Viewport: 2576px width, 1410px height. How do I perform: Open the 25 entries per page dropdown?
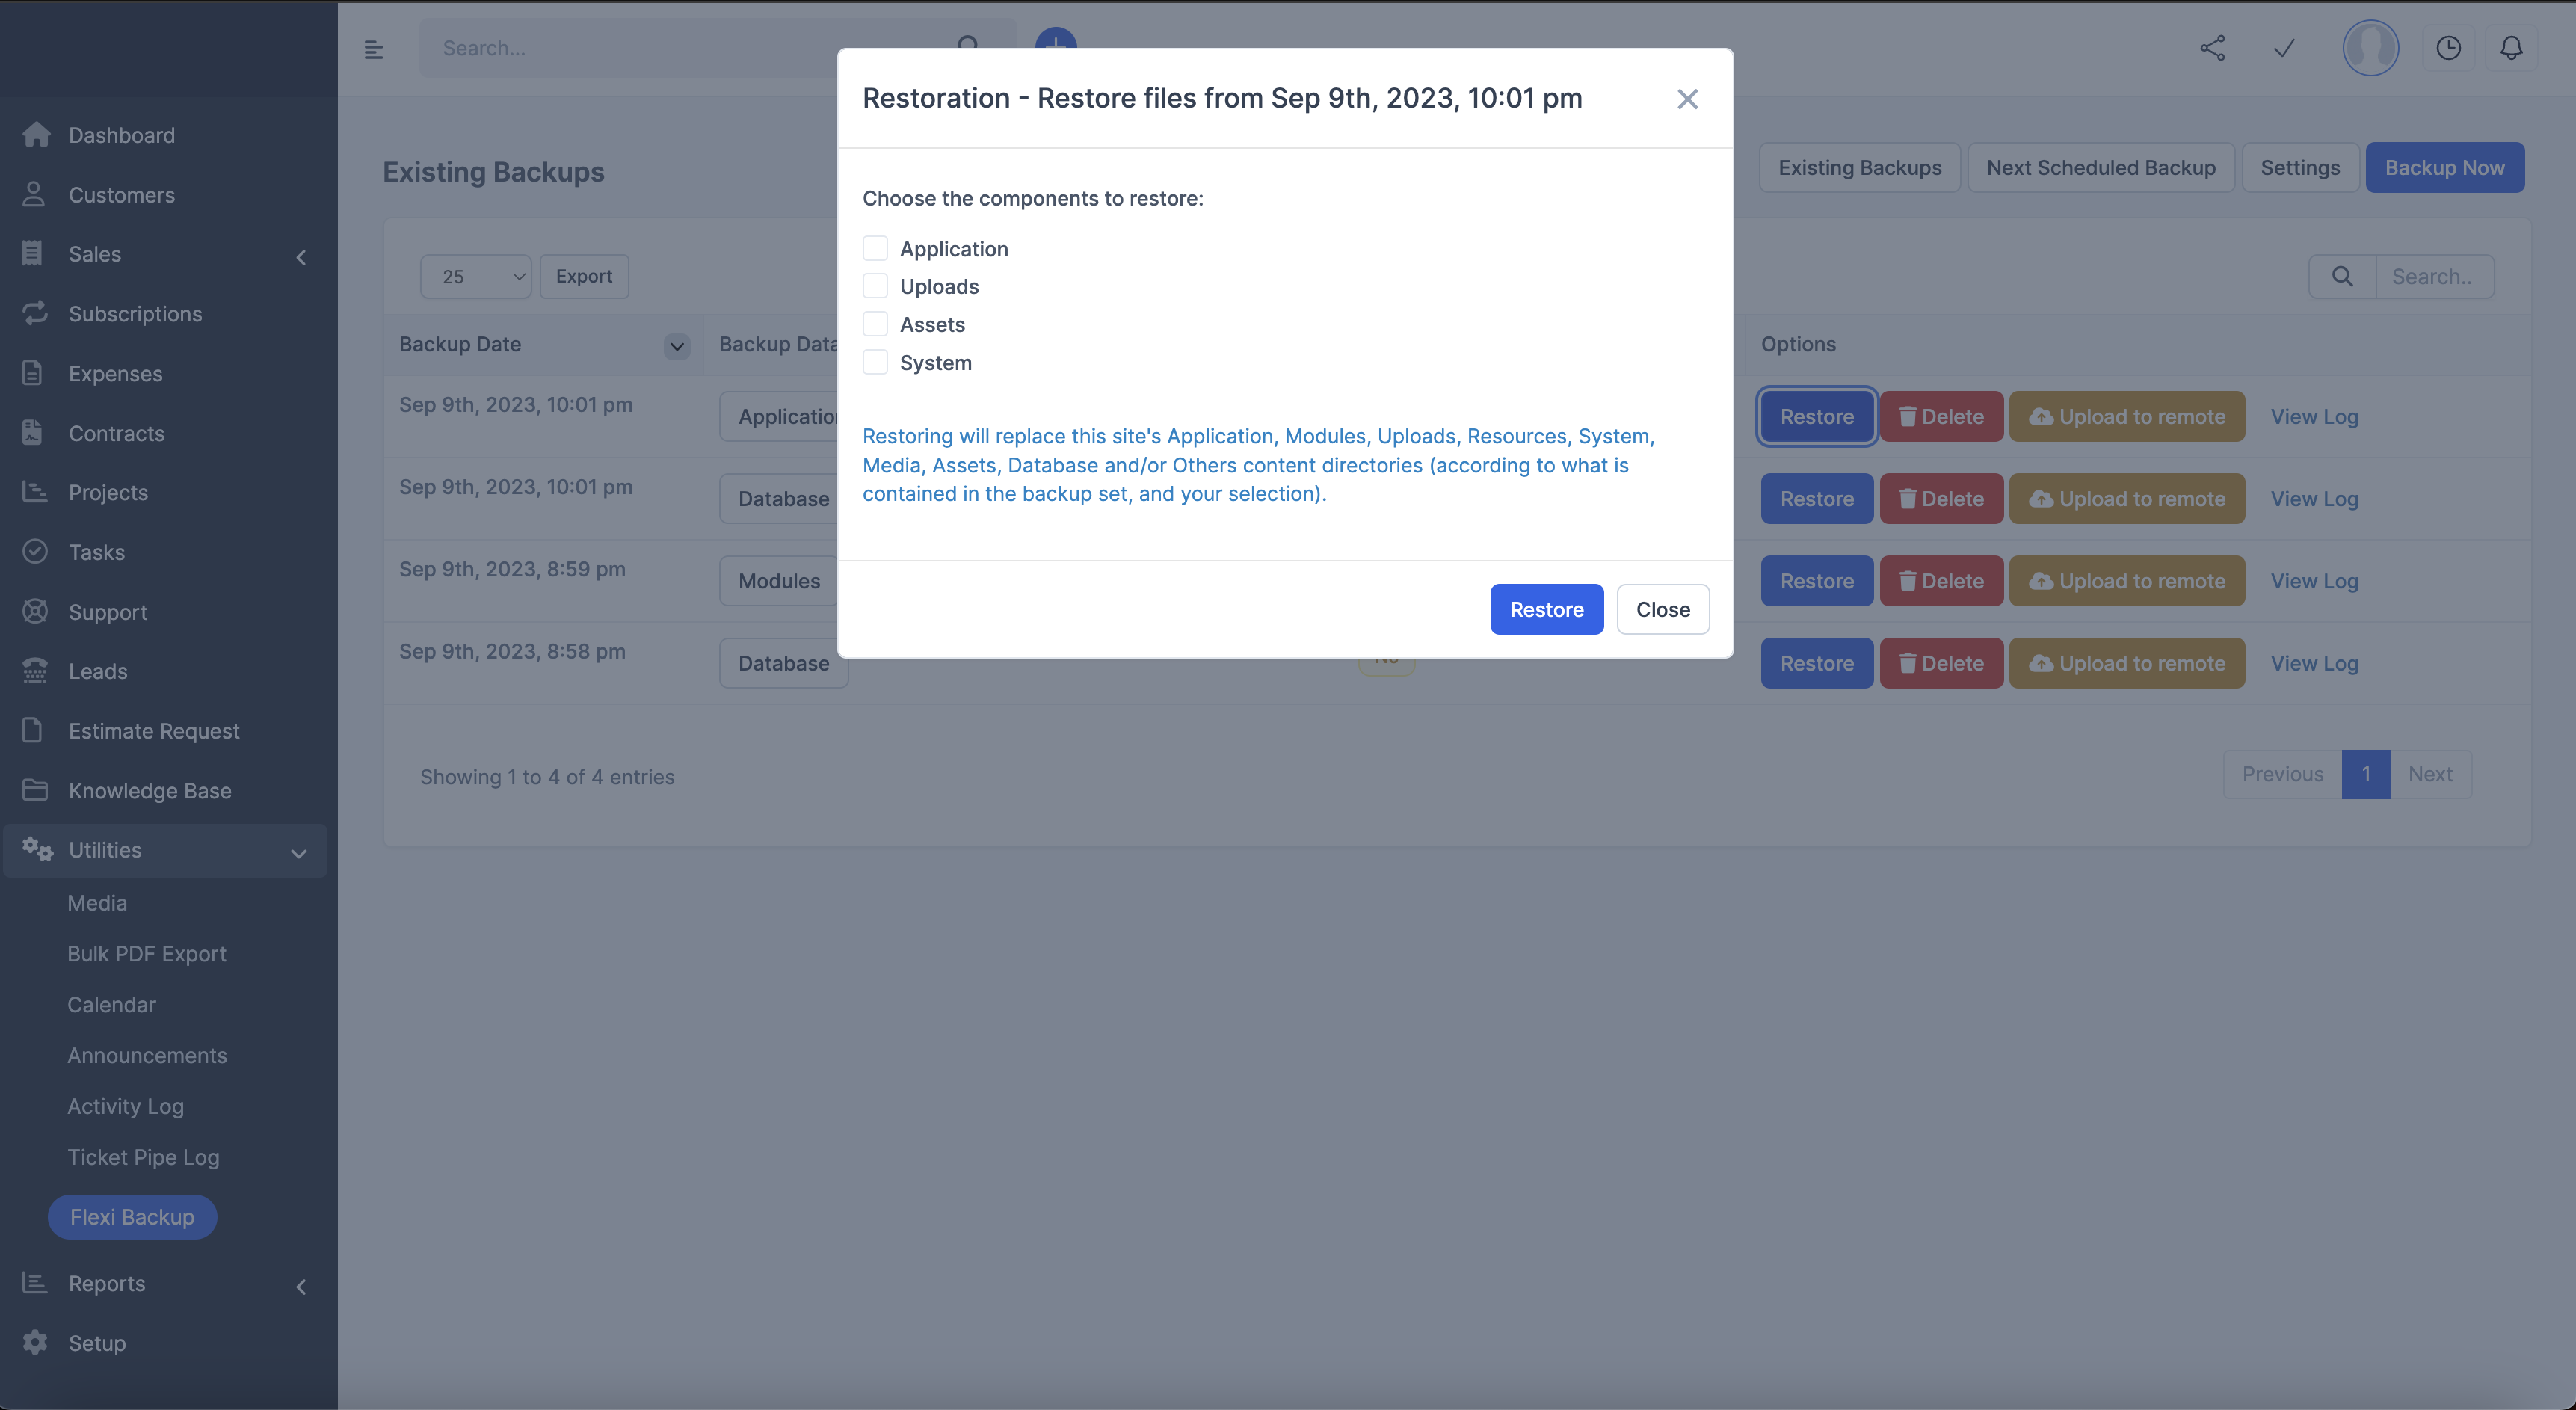pyautogui.click(x=476, y=277)
